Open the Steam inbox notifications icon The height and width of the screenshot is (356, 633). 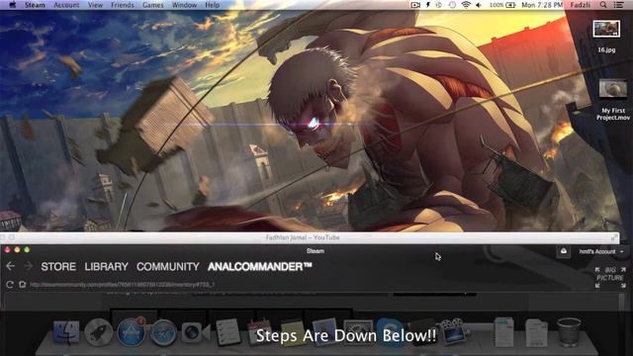coord(564,251)
